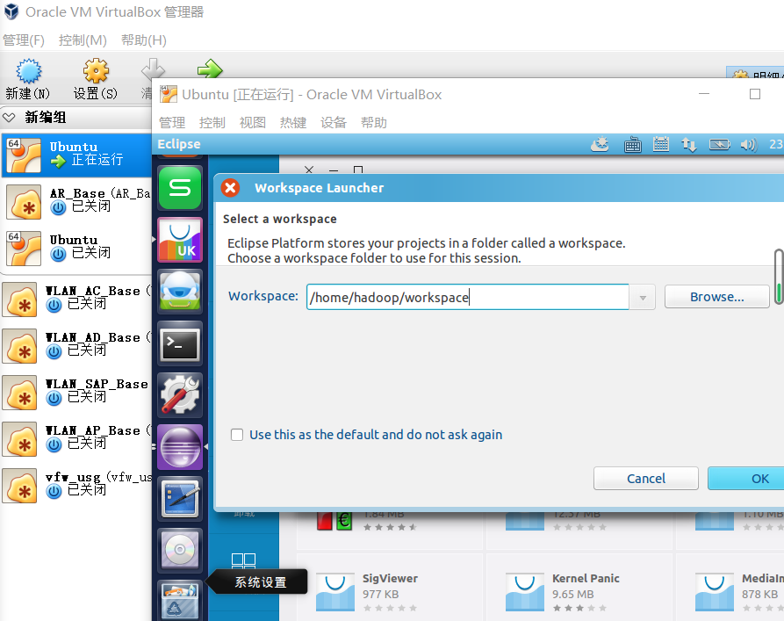The height and width of the screenshot is (621, 784).
Task: Open the keyboard input indicator
Action: pos(632,145)
